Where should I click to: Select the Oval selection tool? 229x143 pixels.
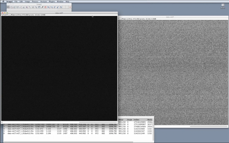pos(11,7)
